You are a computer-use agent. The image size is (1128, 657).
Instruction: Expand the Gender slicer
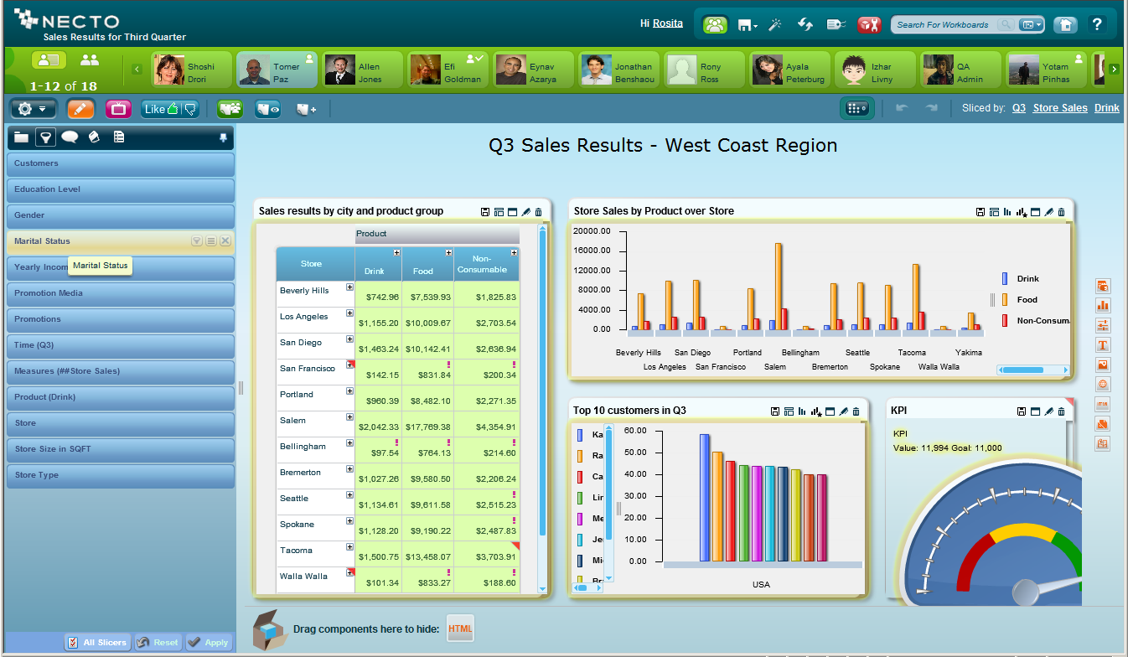coord(120,215)
